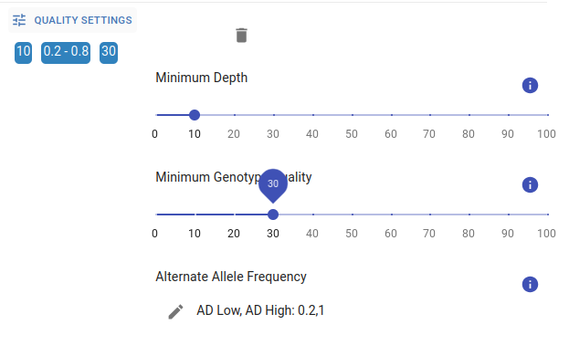Click AD Low, AD High: 0.2,1 text
The height and width of the screenshot is (356, 569).
pos(260,310)
